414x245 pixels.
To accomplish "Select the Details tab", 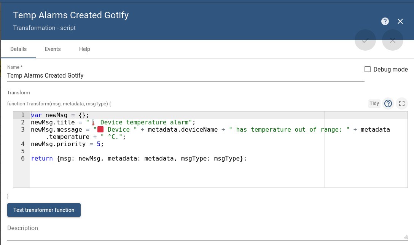I will click(18, 49).
